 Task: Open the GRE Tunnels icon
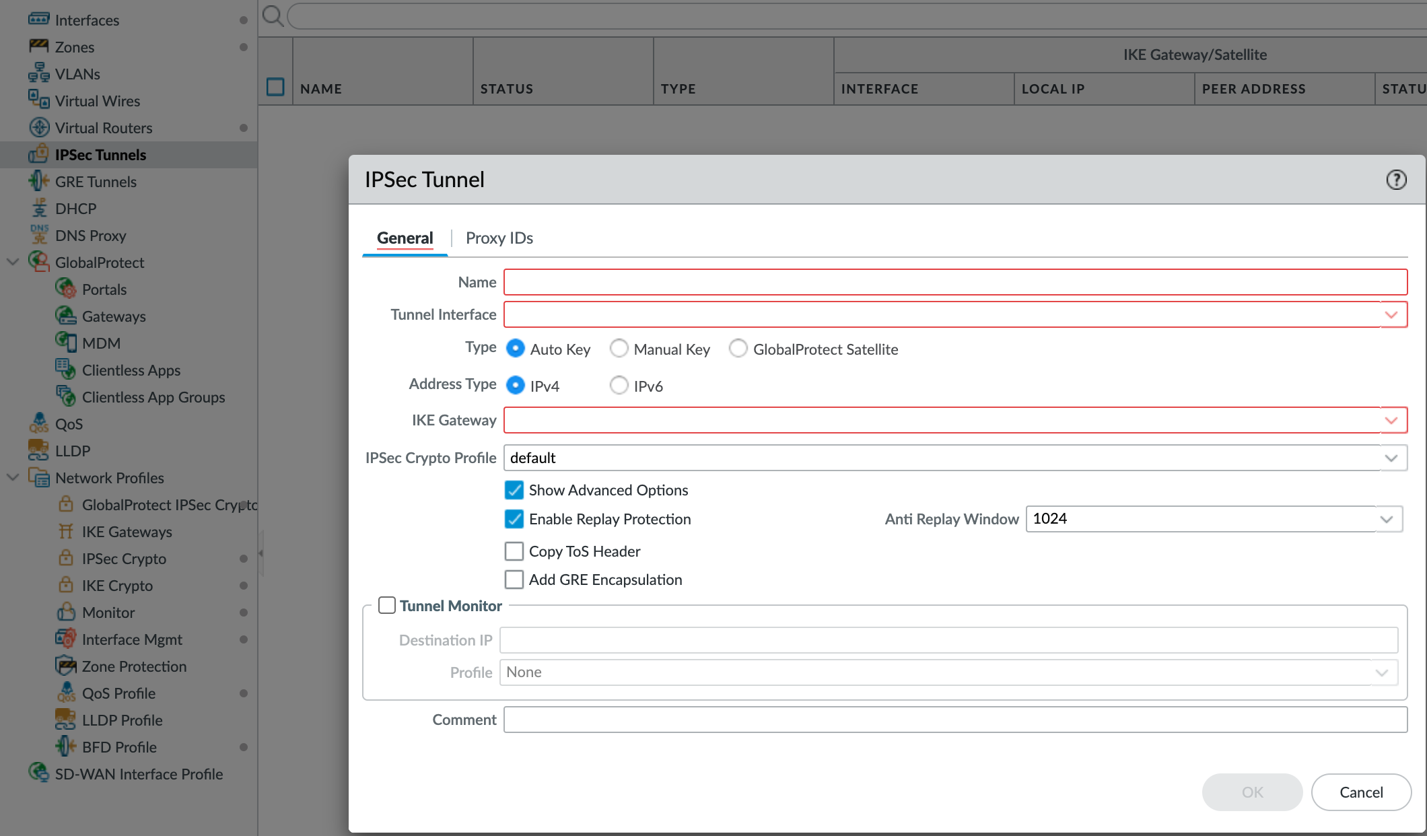pyautogui.click(x=39, y=181)
